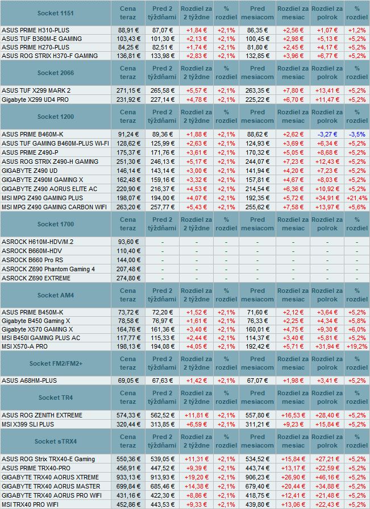This screenshot has height=509, width=370.
Task: Click the 93,60 € price
Action: click(128, 242)
